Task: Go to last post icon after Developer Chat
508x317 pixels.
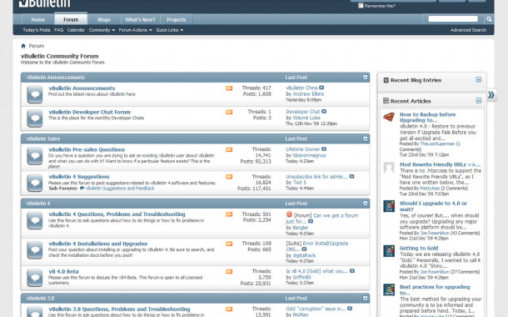Action: (x=324, y=112)
